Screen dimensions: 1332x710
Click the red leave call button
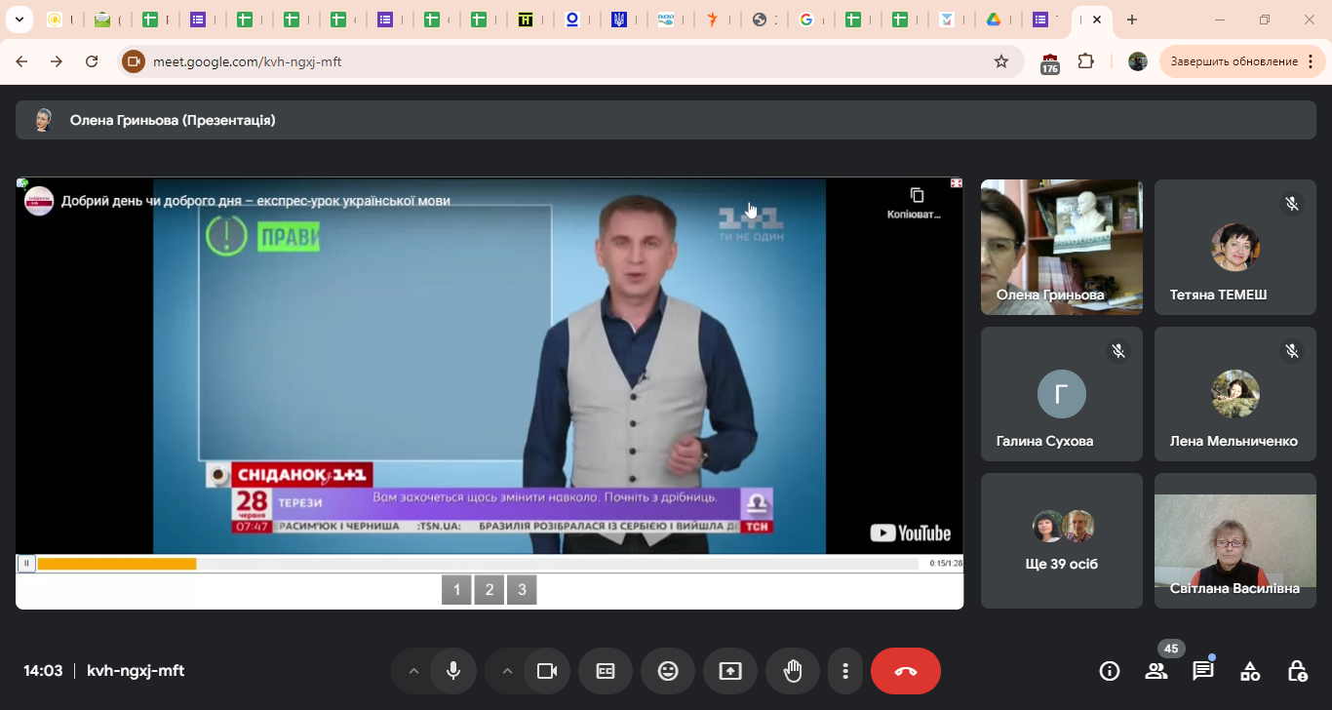click(906, 671)
